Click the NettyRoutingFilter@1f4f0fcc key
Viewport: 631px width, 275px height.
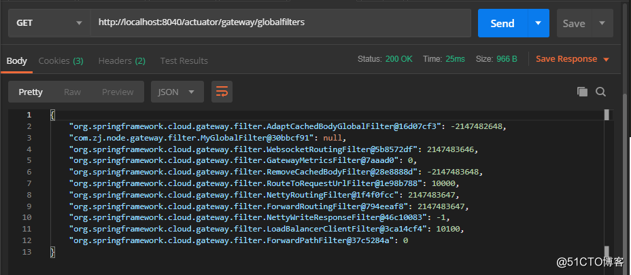pos(234,195)
